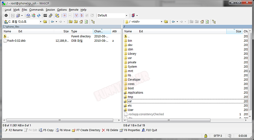Click F7 Create Directory button

pos(86,130)
